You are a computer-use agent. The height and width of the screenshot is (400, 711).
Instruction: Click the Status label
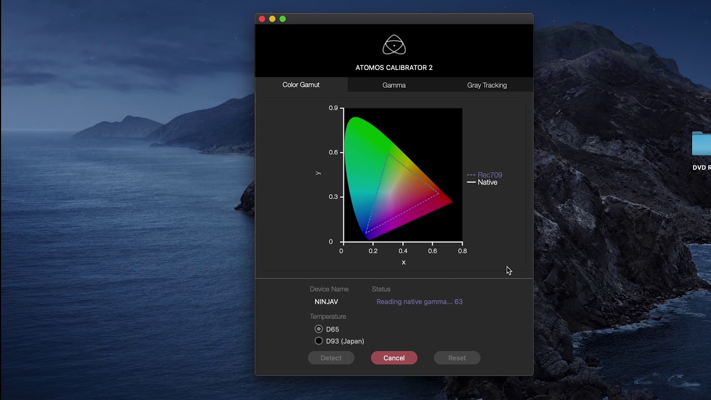click(381, 289)
